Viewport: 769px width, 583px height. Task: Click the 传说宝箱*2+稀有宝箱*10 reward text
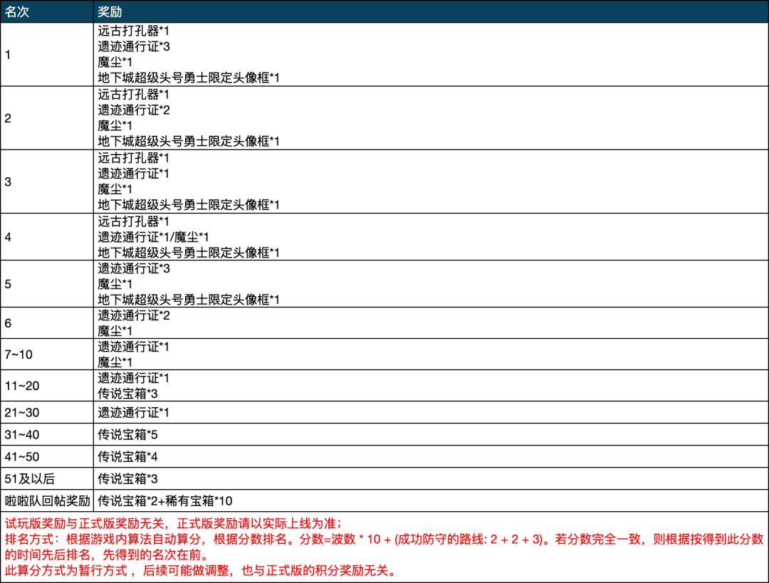(164, 500)
